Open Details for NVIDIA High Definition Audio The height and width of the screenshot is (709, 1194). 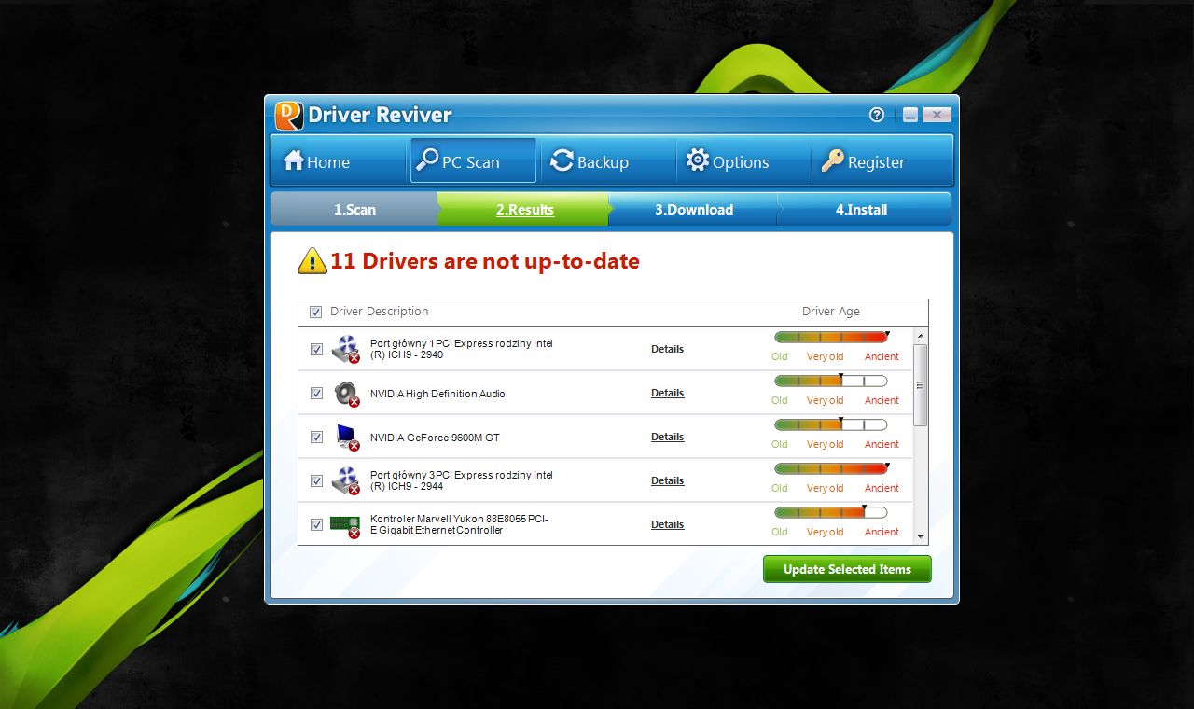[x=667, y=393]
